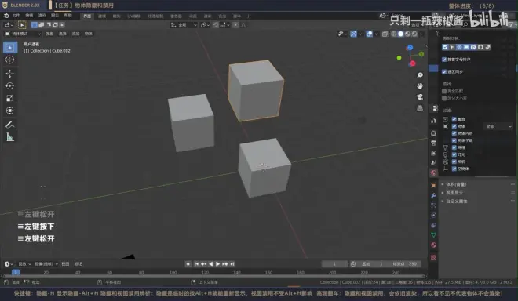The width and height of the screenshot is (518, 301).
Task: Enable the 完全匹配 checkbox
Action: pos(444,91)
